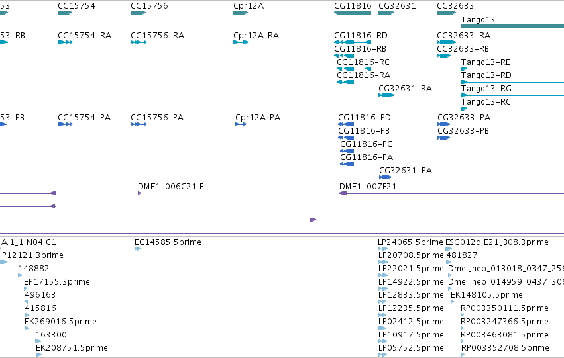Click the CG32633-RA transcript label
The image size is (564, 358).
pos(463,36)
